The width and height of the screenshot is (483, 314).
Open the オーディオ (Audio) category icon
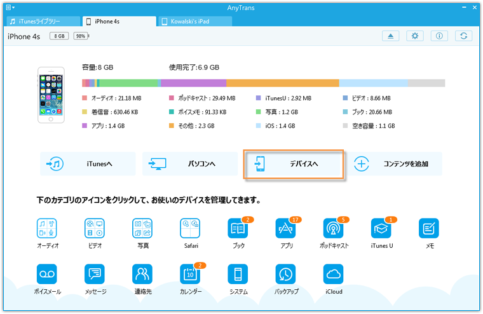[x=47, y=228]
